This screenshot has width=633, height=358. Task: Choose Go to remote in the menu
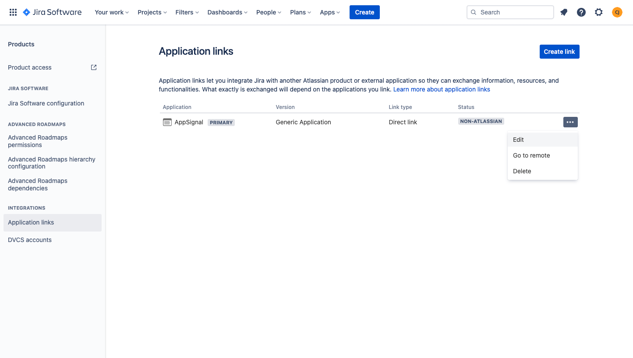point(543,155)
